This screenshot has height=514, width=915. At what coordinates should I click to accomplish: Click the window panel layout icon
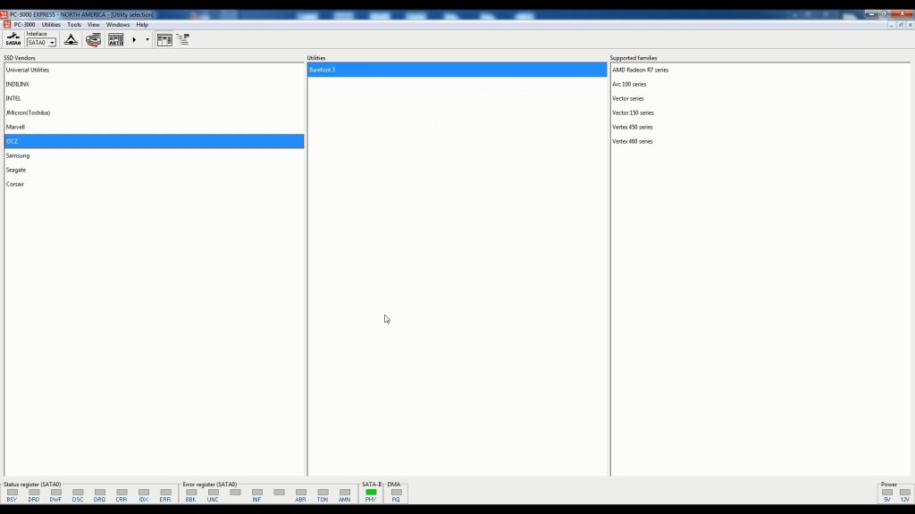164,39
